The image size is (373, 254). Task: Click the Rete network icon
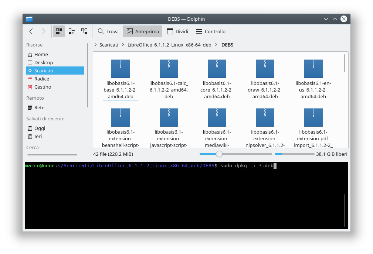coord(30,108)
